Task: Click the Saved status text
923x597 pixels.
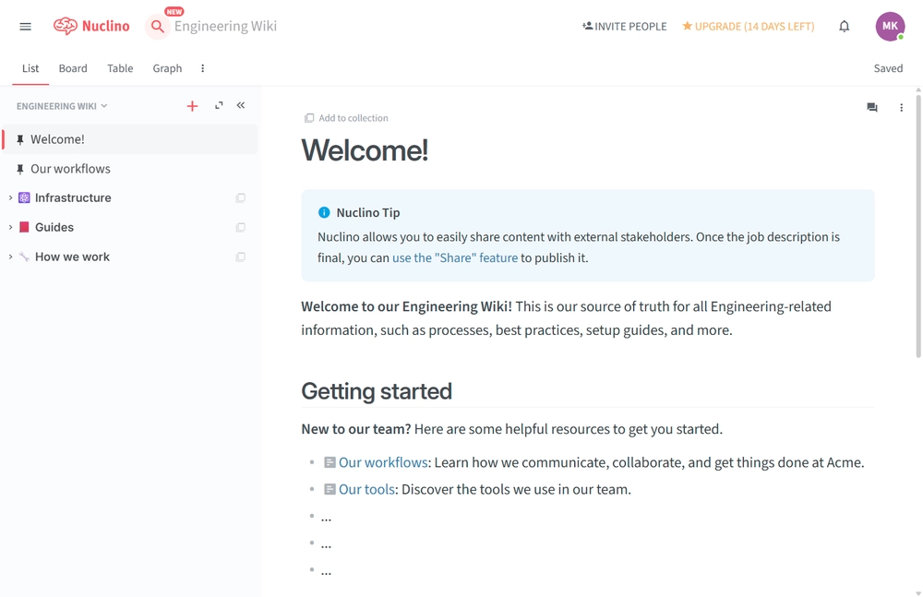Action: [888, 68]
